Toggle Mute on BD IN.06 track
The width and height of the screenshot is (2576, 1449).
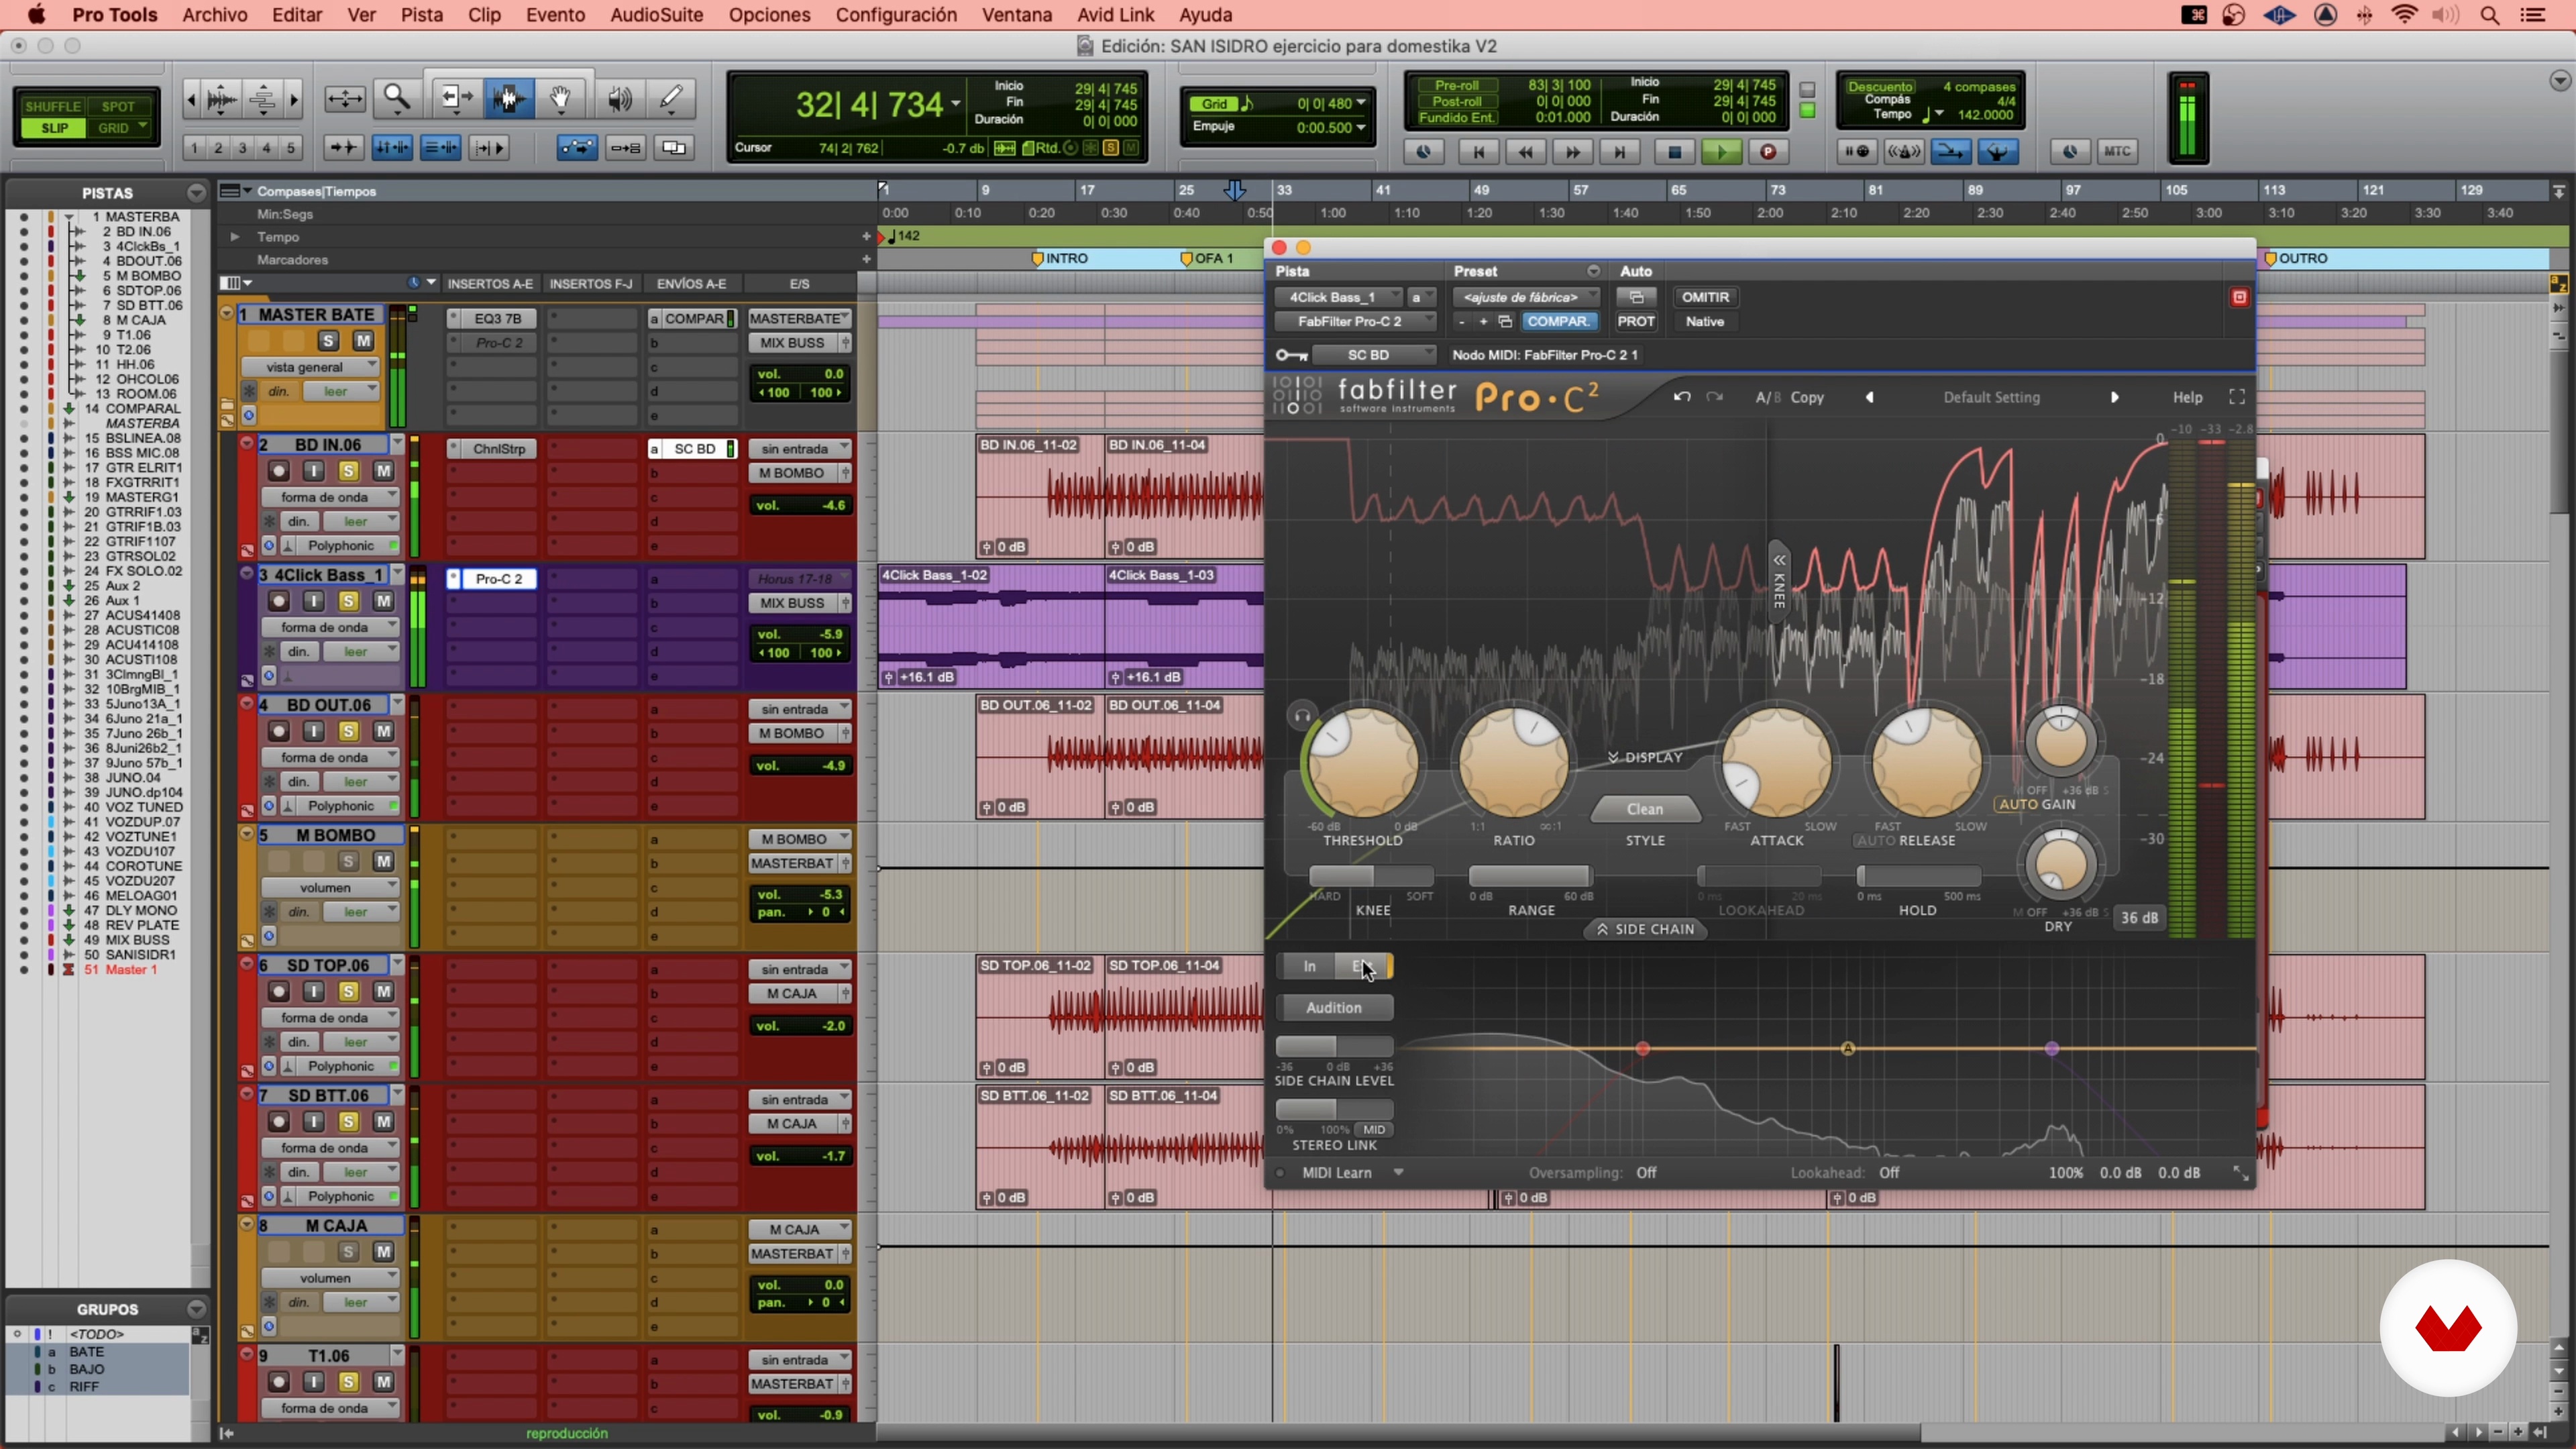click(383, 471)
